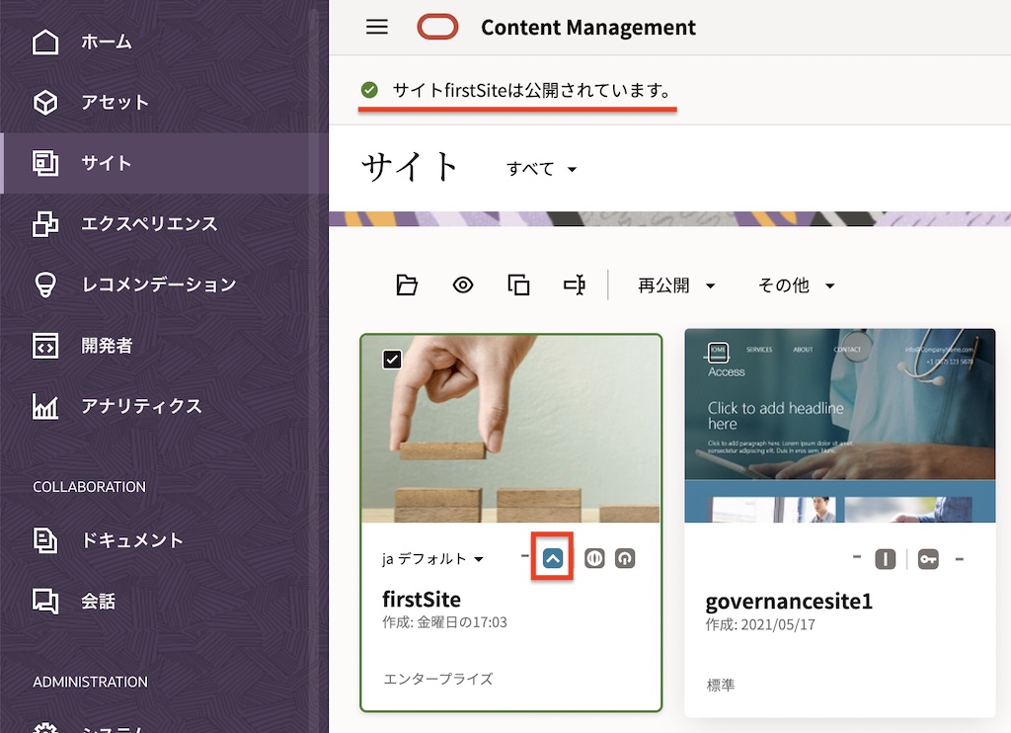Toggle the online status icon on firstSite

coord(594,558)
